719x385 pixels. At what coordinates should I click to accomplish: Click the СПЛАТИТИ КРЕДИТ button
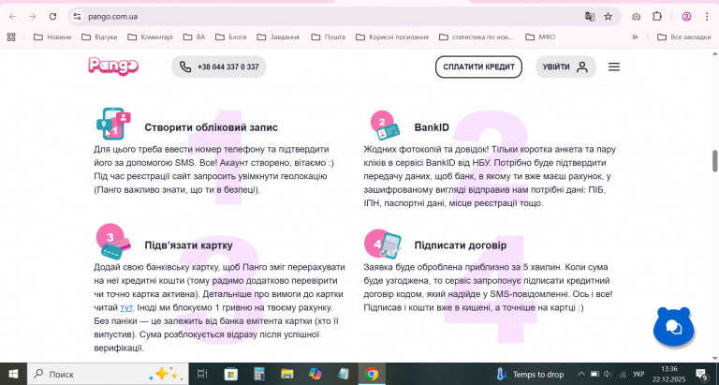click(x=478, y=67)
